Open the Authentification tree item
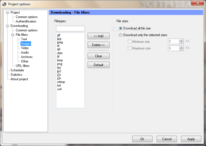Screen dimensions: 206x146 26,21
